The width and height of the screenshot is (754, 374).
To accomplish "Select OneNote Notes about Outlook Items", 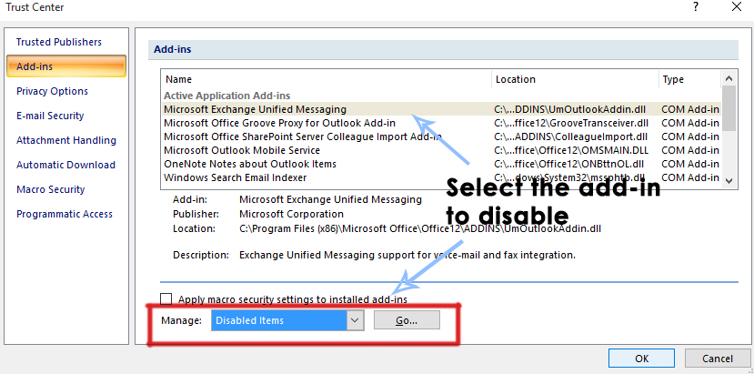I will (x=441, y=164).
